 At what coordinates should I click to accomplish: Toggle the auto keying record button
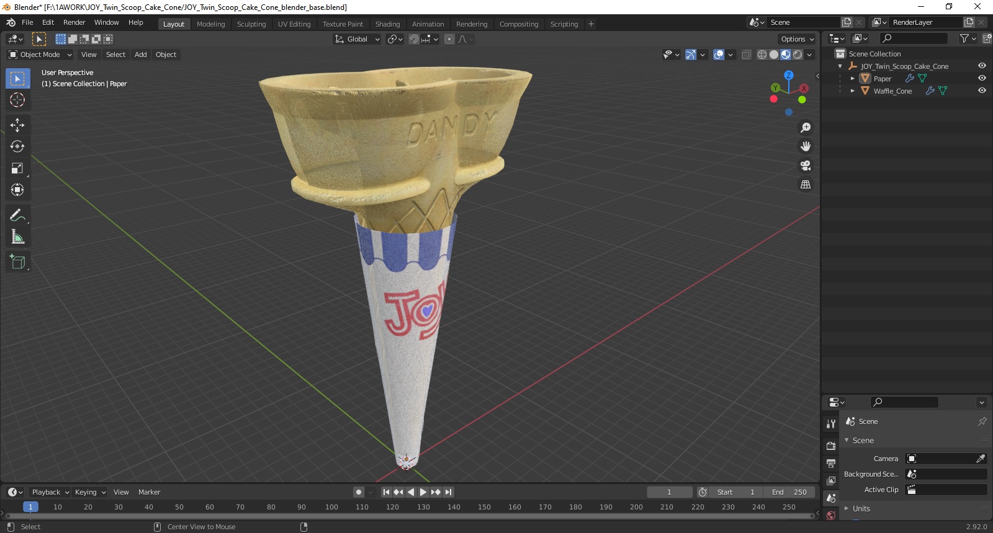(x=359, y=492)
